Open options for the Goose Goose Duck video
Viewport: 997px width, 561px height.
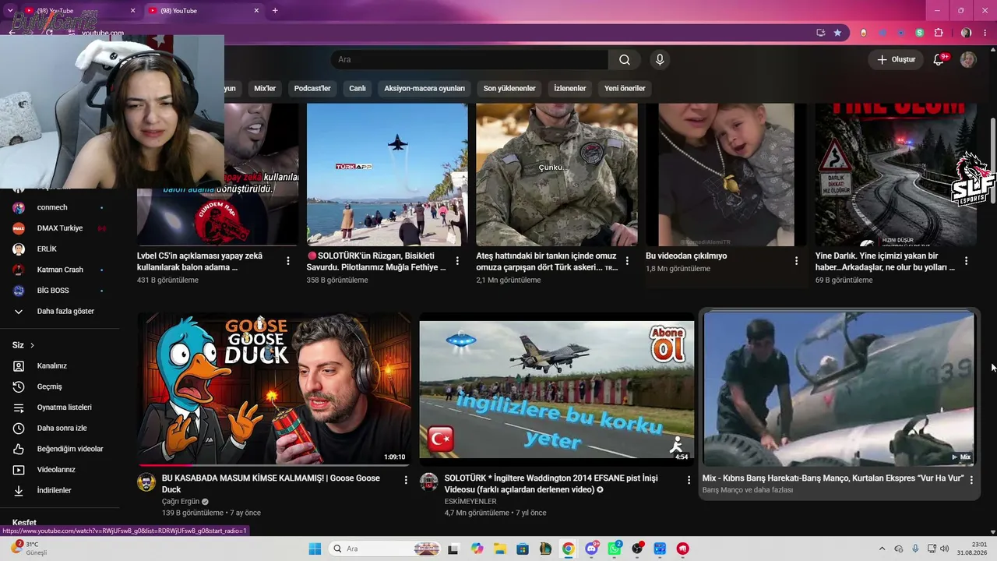click(x=406, y=480)
